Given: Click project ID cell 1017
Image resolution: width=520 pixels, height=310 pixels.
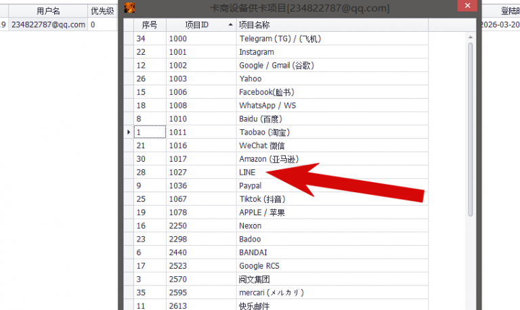Looking at the screenshot, I should [201, 159].
